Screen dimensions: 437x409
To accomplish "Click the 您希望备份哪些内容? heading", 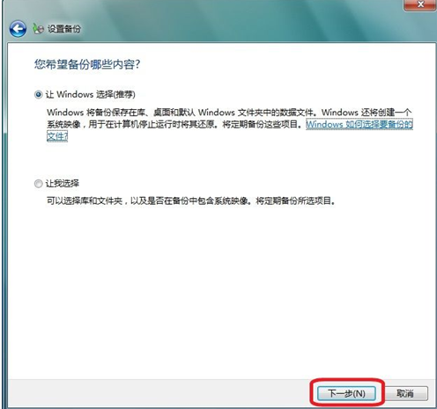I will pos(87,64).
